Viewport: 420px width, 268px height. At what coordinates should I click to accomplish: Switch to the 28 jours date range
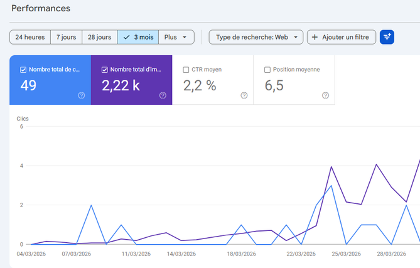tap(99, 37)
